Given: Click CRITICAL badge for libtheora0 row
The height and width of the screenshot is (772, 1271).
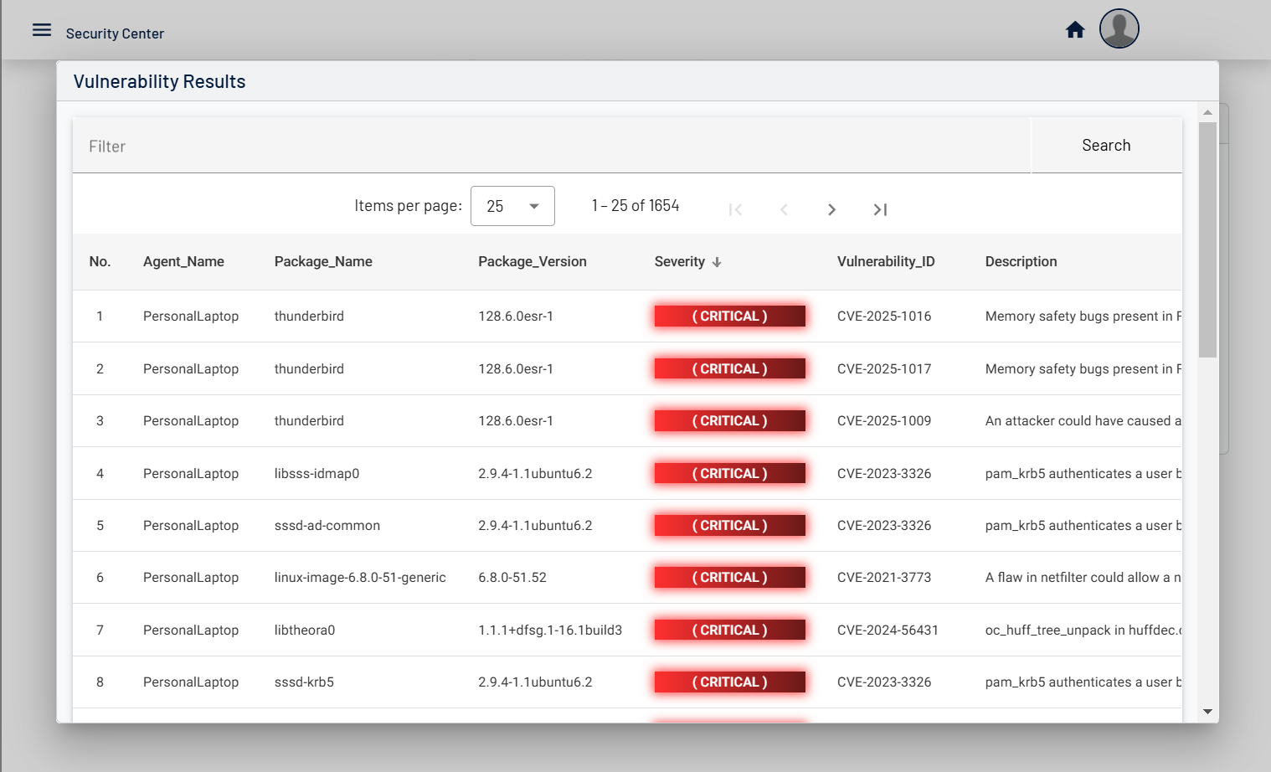Looking at the screenshot, I should [729, 630].
